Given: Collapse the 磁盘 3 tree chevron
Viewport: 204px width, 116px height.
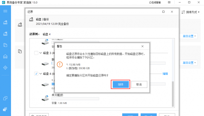Looking at the screenshot, I should pos(40,53).
